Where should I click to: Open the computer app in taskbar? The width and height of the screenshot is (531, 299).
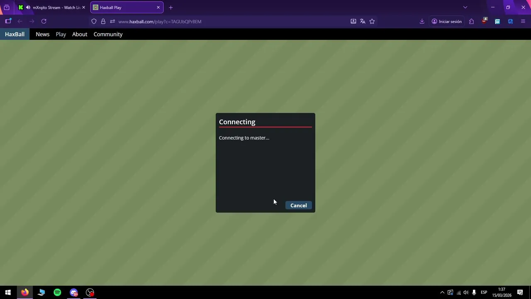click(41, 292)
